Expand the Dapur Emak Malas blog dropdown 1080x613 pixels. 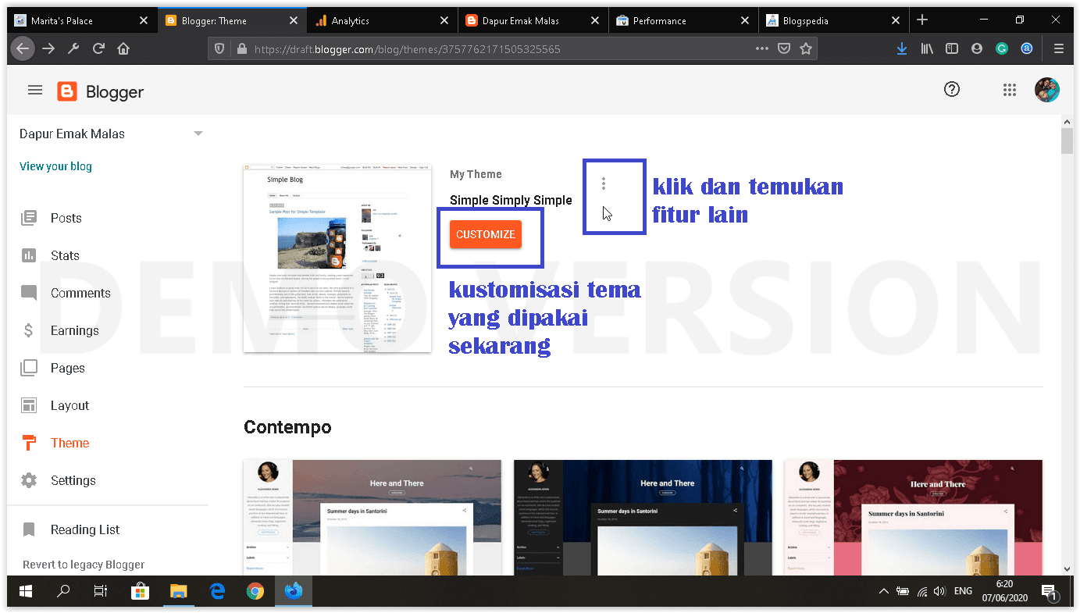pyautogui.click(x=198, y=134)
